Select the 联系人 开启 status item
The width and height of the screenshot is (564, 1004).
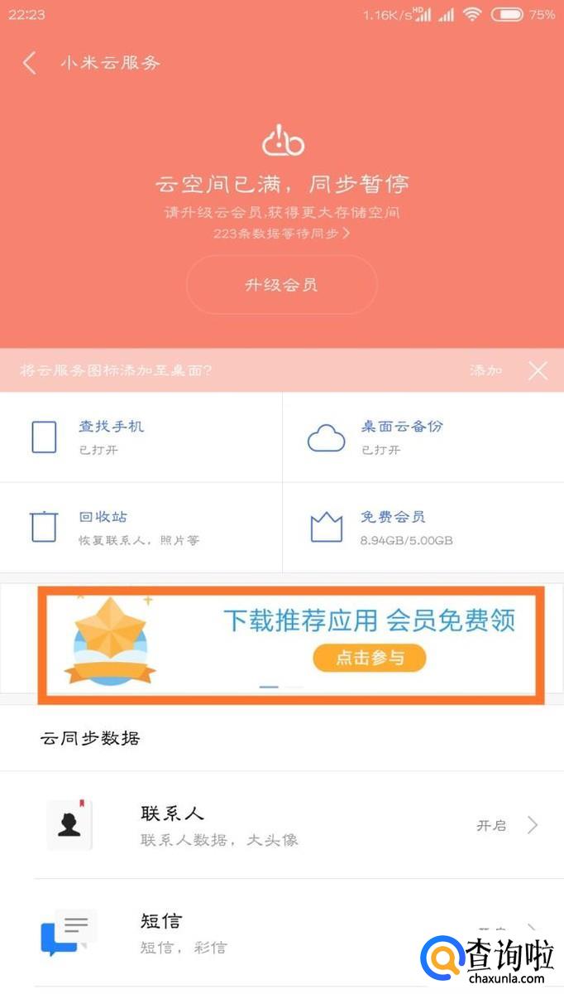tap(491, 825)
